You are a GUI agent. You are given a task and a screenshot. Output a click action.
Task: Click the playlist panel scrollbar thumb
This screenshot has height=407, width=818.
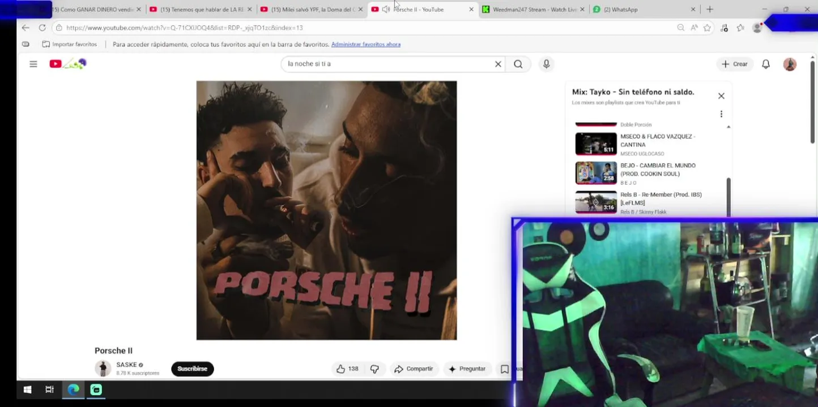(728, 197)
